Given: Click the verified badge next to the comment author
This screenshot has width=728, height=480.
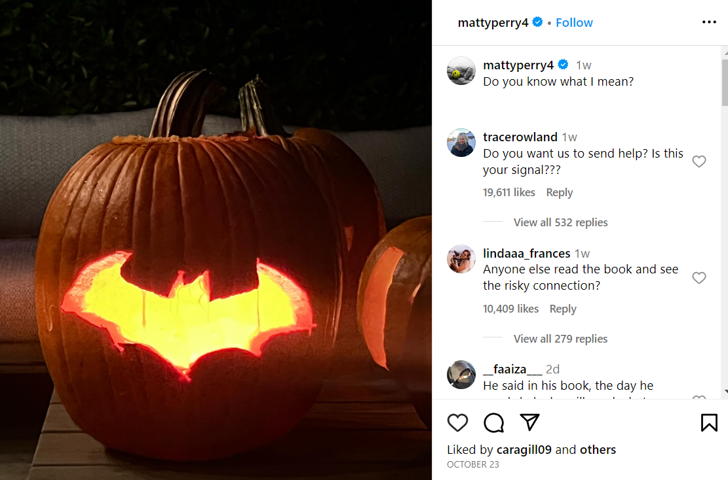Looking at the screenshot, I should pyautogui.click(x=562, y=65).
